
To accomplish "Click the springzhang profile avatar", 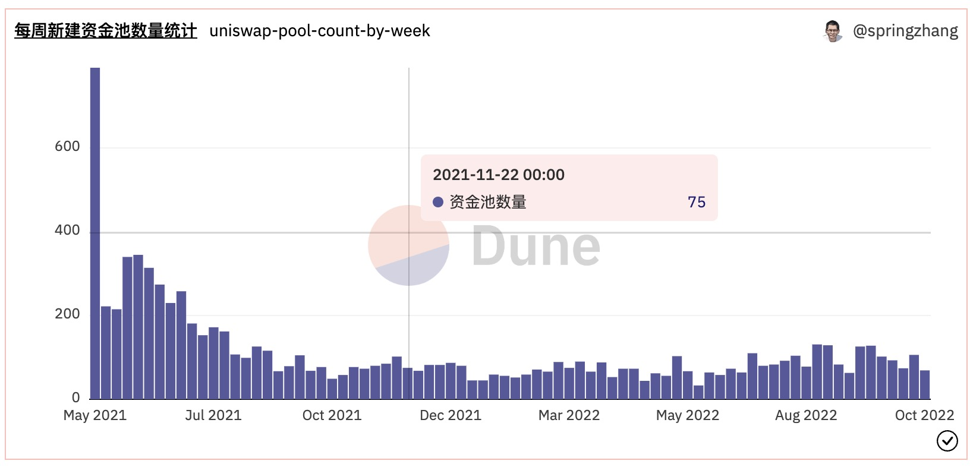I will (x=833, y=31).
